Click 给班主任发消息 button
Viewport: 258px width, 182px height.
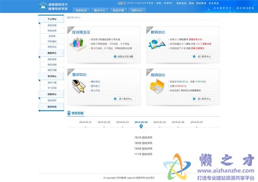tap(124, 57)
